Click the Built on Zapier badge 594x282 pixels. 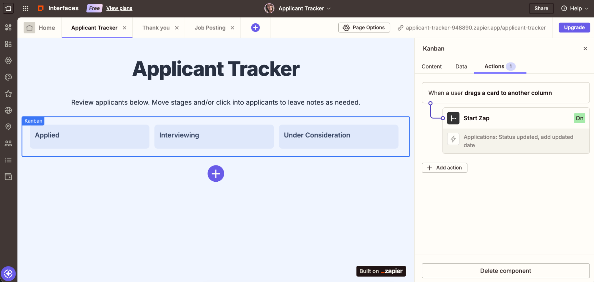click(x=381, y=271)
